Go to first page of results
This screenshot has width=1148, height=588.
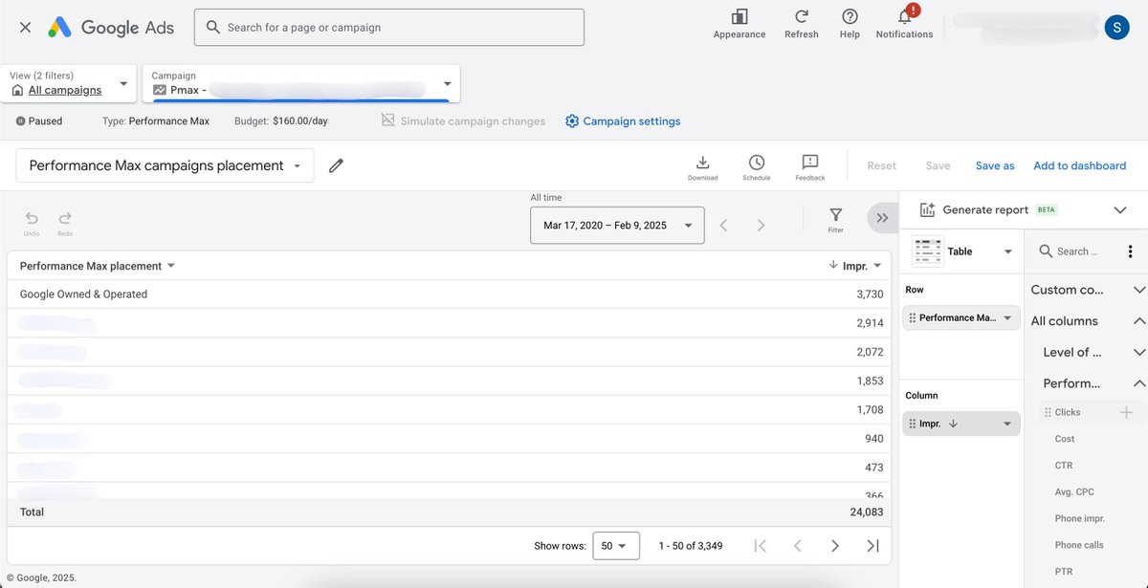click(x=760, y=545)
